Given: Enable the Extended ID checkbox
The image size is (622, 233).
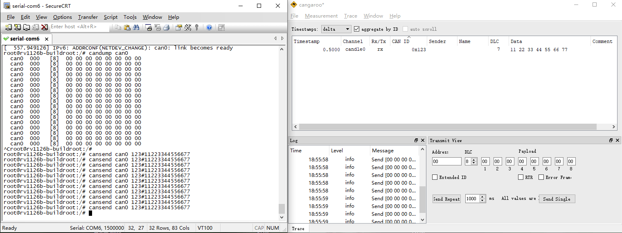Looking at the screenshot, I should (x=435, y=177).
